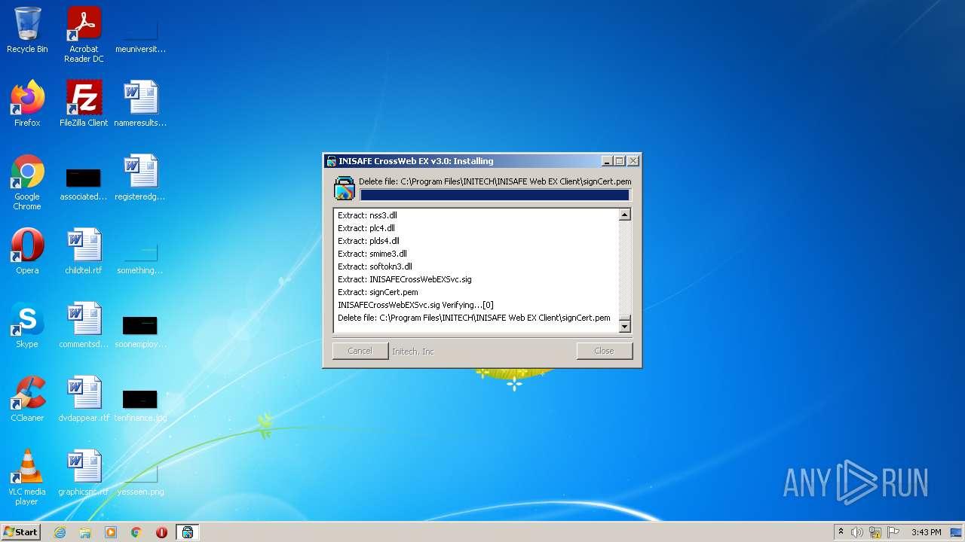965x542 pixels.
Task: Launch Opera browser from desktop
Action: (x=27, y=251)
